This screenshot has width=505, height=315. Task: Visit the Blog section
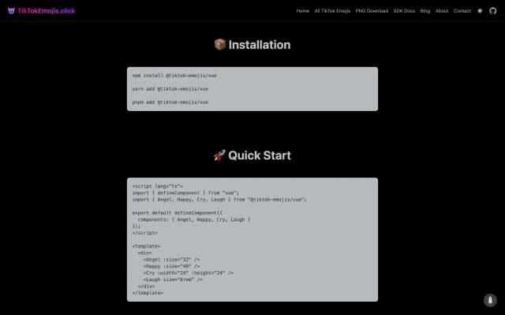click(x=425, y=11)
